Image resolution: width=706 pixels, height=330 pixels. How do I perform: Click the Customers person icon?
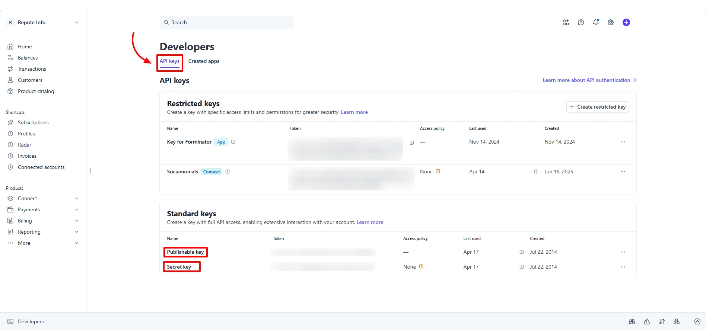click(x=10, y=80)
